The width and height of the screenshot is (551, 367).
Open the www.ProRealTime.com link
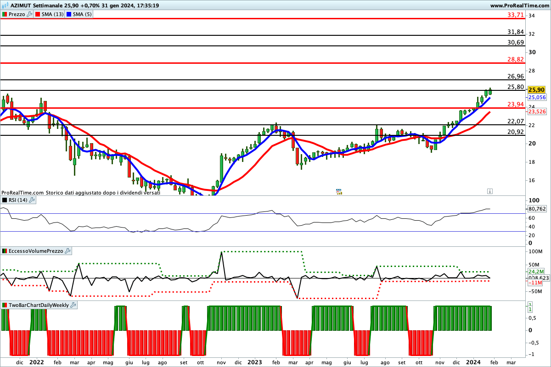coord(520,6)
